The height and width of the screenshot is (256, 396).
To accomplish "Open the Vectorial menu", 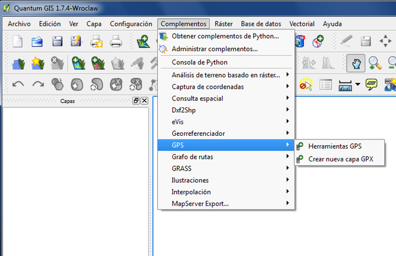I will click(x=302, y=24).
